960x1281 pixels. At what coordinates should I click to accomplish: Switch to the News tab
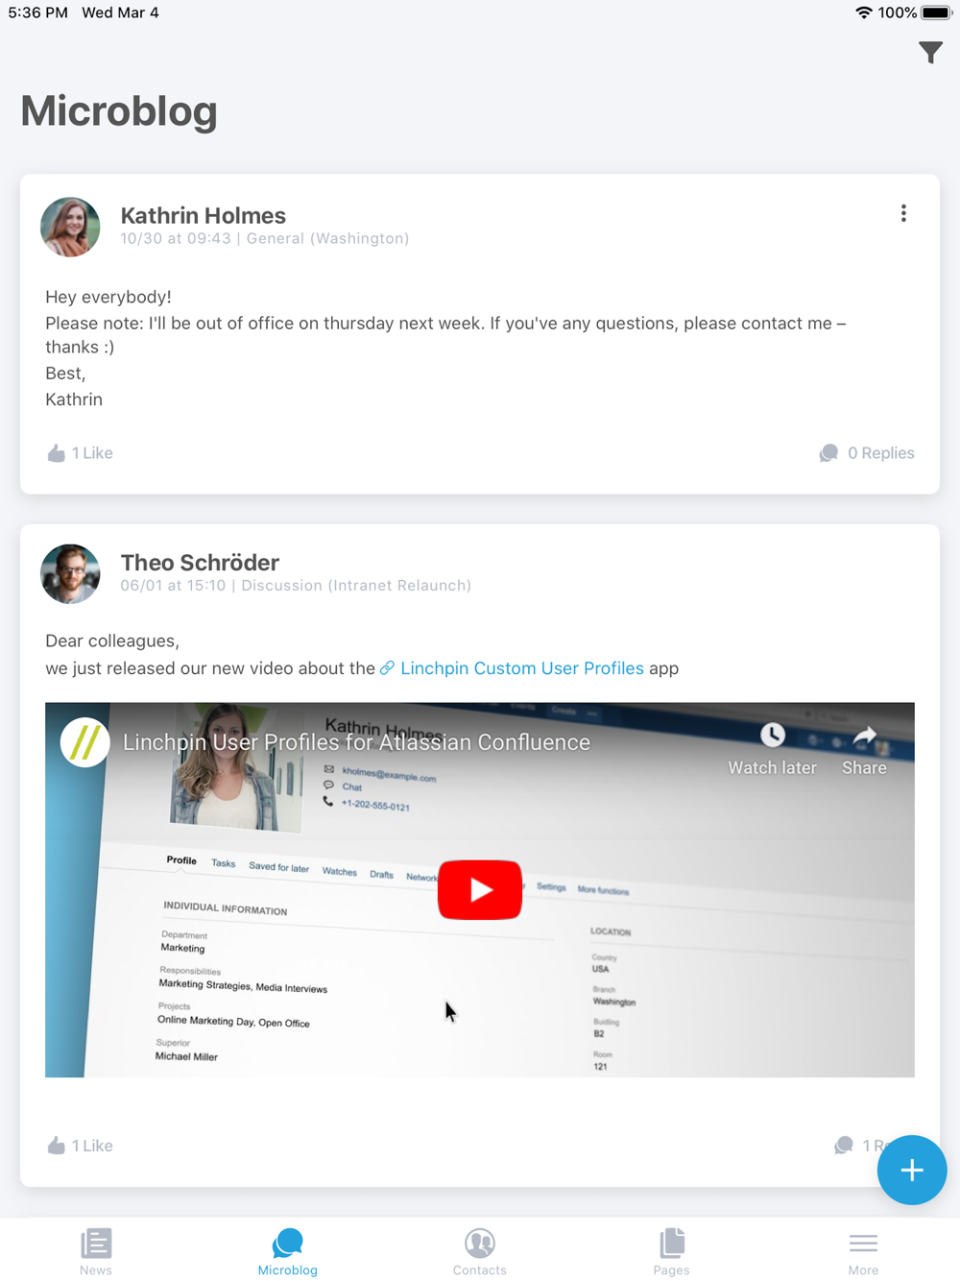point(96,1251)
